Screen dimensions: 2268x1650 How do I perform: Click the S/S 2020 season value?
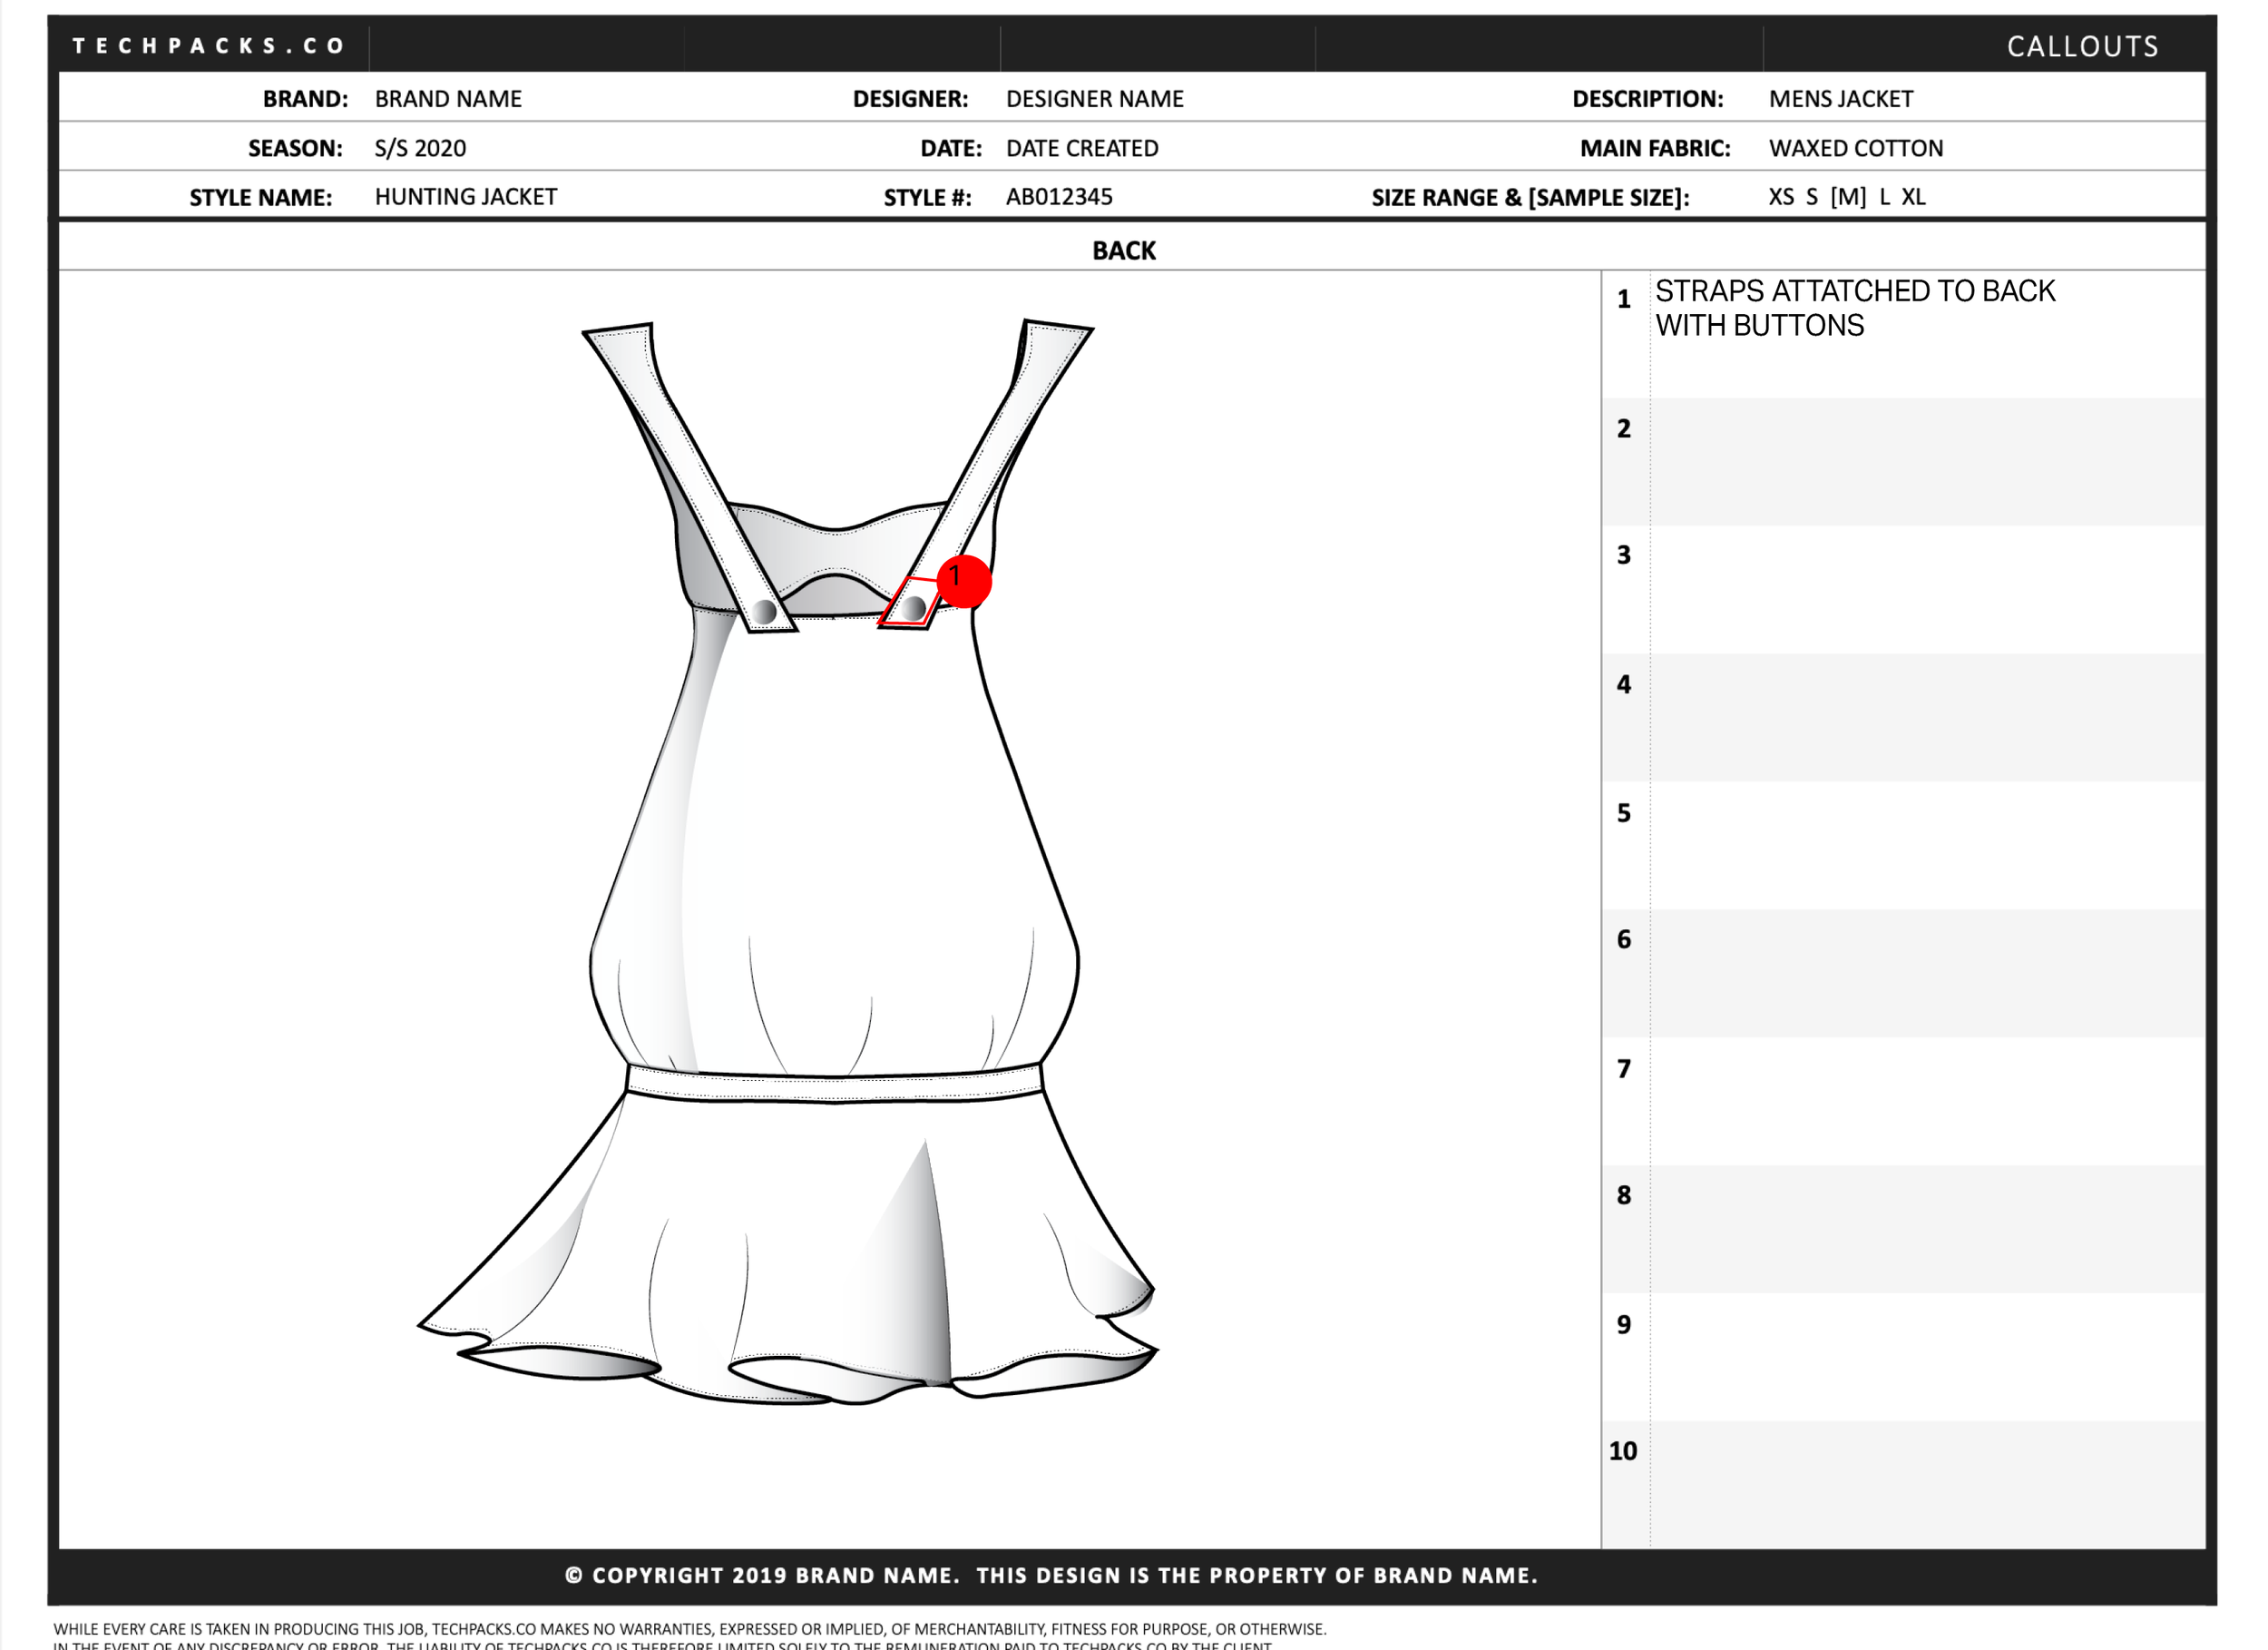pyautogui.click(x=420, y=148)
